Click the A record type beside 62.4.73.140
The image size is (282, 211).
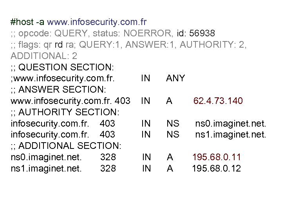click(169, 101)
